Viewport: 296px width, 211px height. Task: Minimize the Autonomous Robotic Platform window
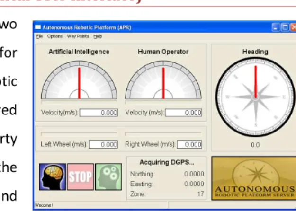point(276,27)
